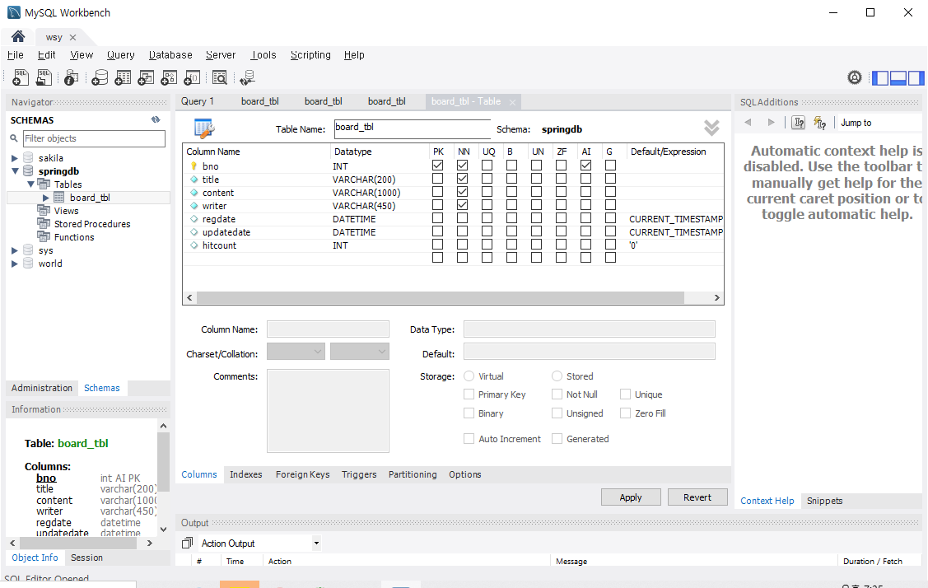The height and width of the screenshot is (588, 928).
Task: Expand the board_tbl table node
Action: coord(45,198)
